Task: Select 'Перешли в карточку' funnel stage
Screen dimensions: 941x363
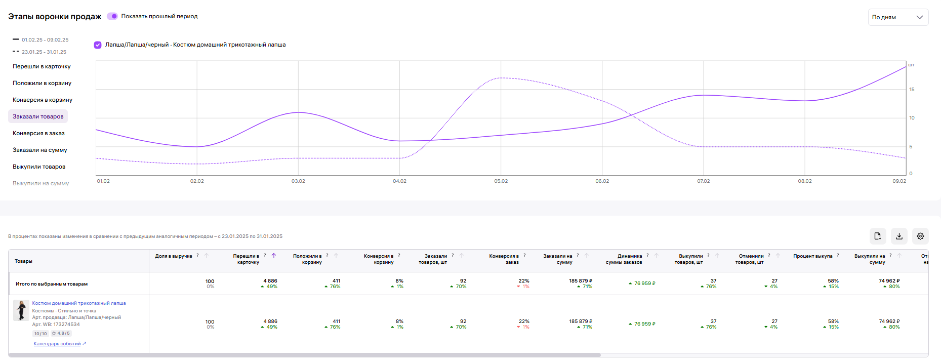Action: click(42, 66)
